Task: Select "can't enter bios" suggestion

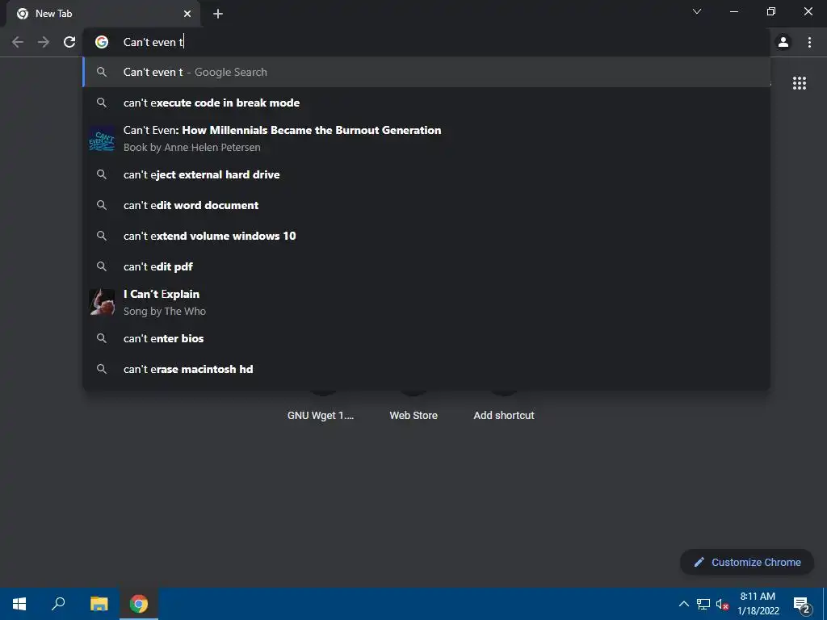Action: (426, 338)
